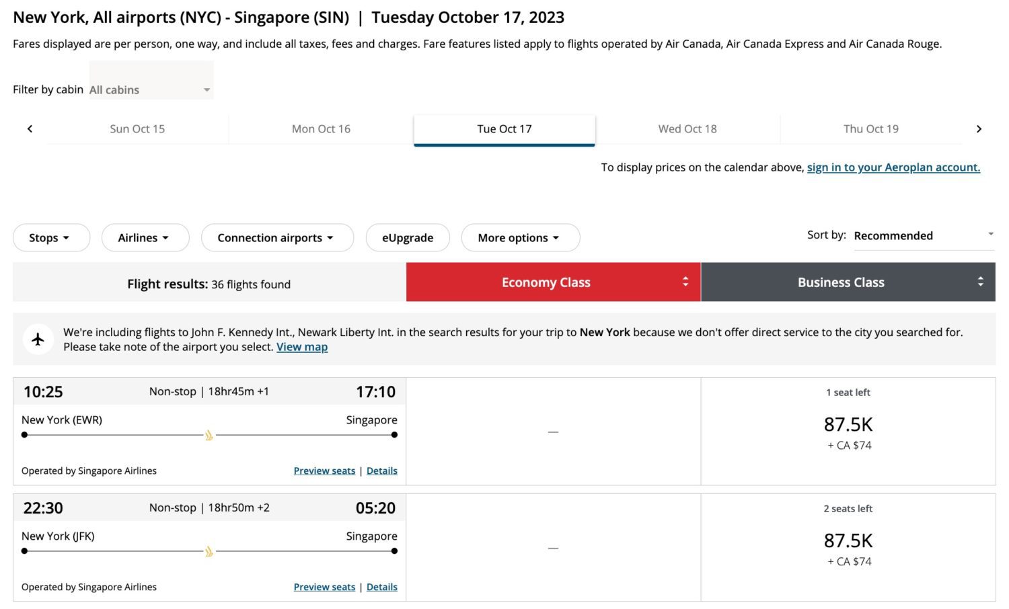Click the Singapore Airlines logo on the JFK flight

[x=209, y=551]
